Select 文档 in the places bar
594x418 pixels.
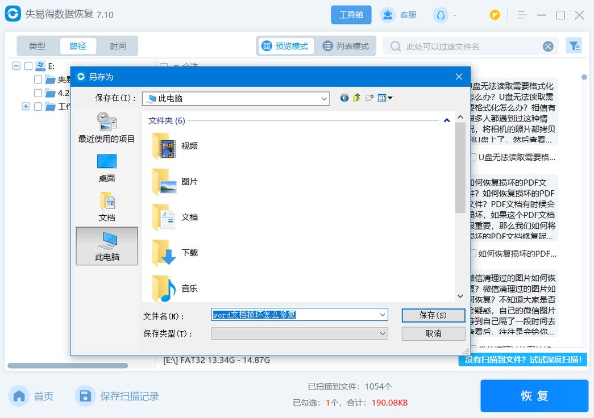pos(106,207)
